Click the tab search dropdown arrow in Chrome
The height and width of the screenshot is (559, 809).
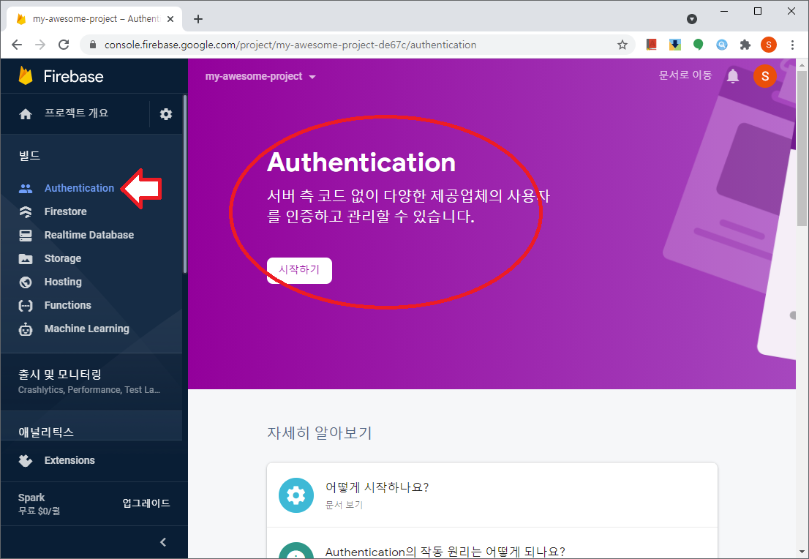pyautogui.click(x=692, y=19)
